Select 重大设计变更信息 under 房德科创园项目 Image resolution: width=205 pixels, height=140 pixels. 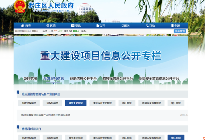(102, 138)
